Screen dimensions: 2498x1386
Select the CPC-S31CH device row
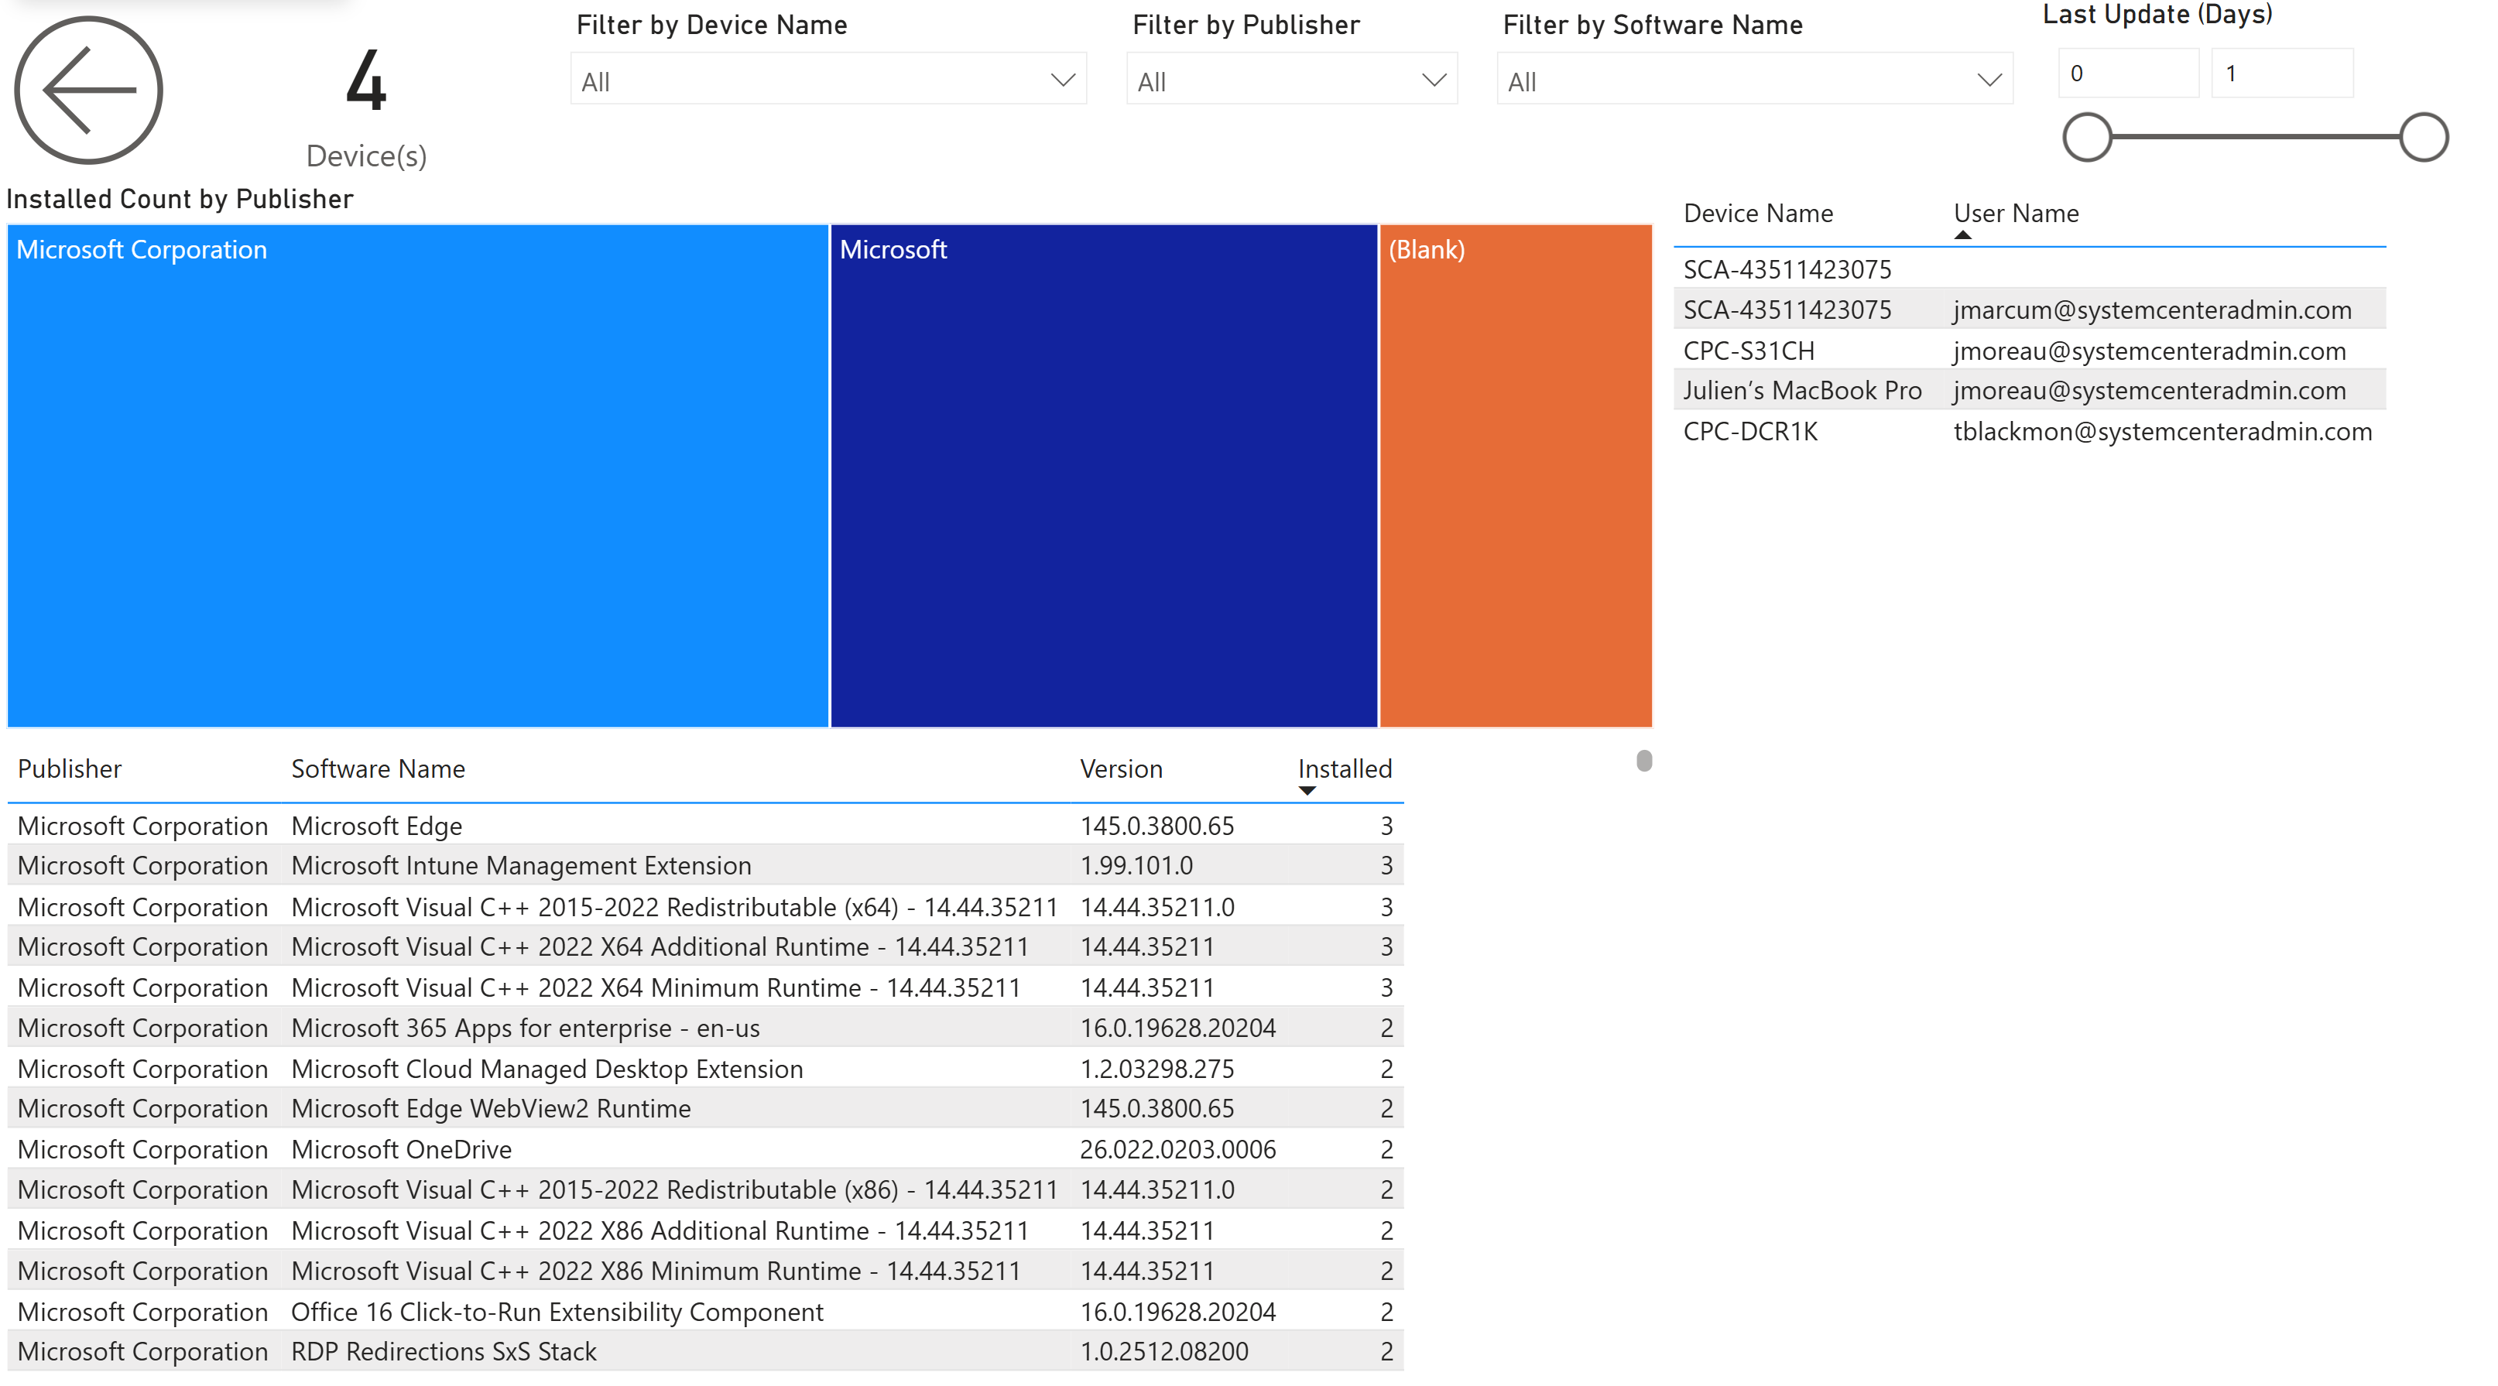click(2030, 351)
